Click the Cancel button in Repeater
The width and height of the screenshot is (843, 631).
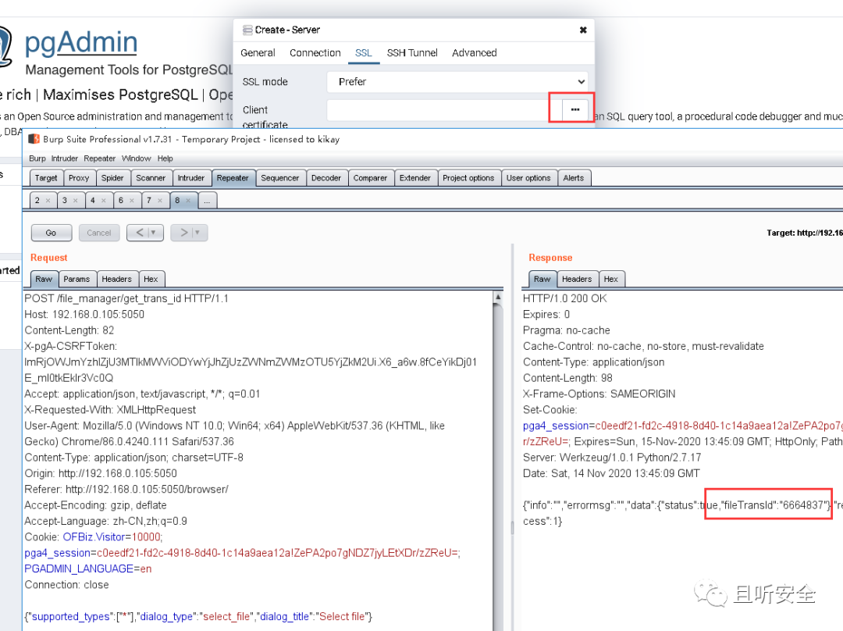(x=99, y=233)
